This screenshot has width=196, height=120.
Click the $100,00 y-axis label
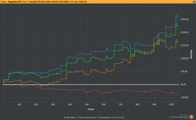[x=185, y=58]
